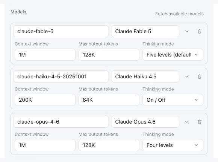Screen dimensions: 218x162
Task: Click Thinking mode label in Fable 5 card
Action: click(x=158, y=44)
